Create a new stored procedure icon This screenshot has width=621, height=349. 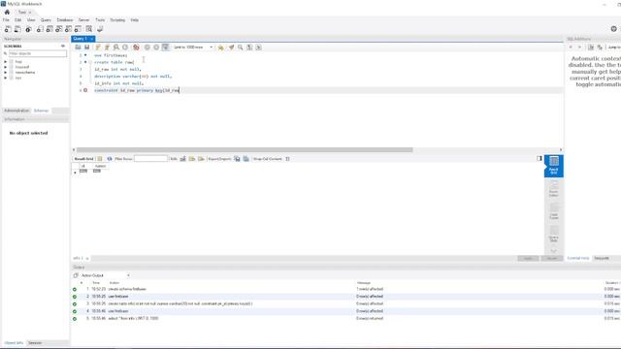(68, 29)
